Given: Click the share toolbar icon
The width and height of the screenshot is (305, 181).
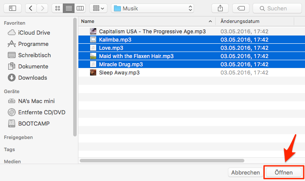Looking at the screenshot, I should (220, 8).
